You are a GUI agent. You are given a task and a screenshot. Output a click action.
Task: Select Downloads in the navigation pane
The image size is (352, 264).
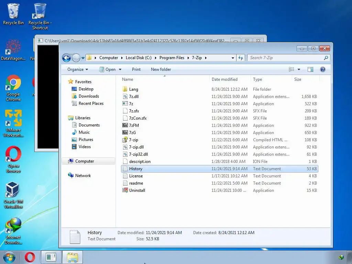89,96
